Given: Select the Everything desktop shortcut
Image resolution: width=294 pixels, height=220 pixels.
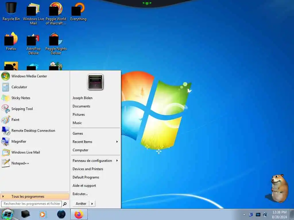Looking at the screenshot, I should (78, 11).
